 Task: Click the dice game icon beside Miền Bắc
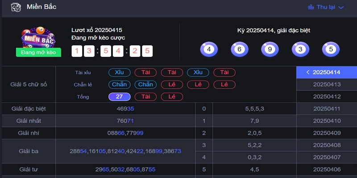coord(16,8)
